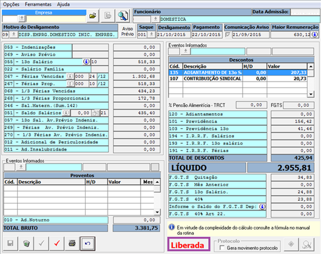Select CONTRIBUIÇÃO SINDICAL row in Descontos

[x=238, y=78]
